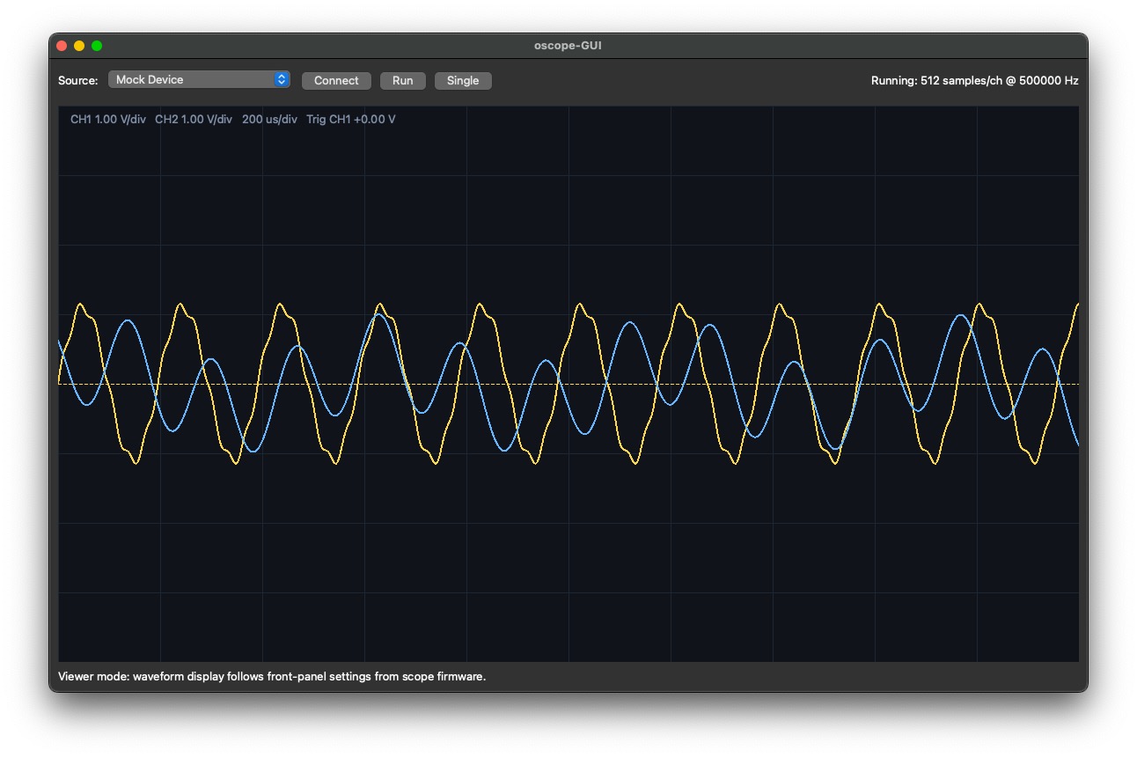Screen dimensions: 1137x757
Task: Close the oscope-GUI window with red button
Action: click(62, 46)
